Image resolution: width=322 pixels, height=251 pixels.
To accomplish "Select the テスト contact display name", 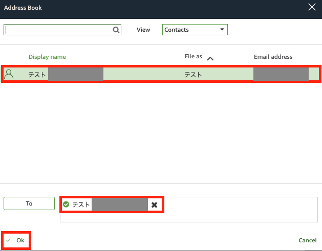I will [37, 75].
